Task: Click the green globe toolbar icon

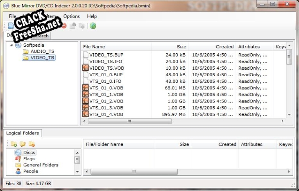Action: (x=93, y=26)
